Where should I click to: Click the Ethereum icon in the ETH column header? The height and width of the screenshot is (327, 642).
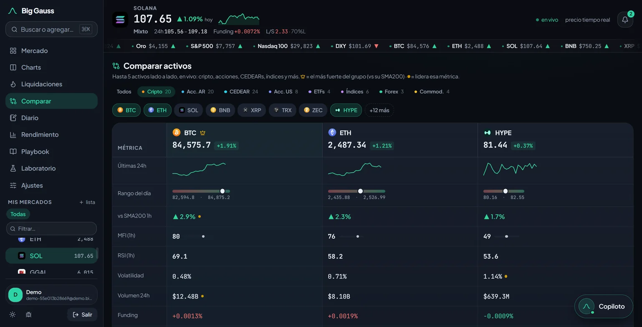click(332, 133)
